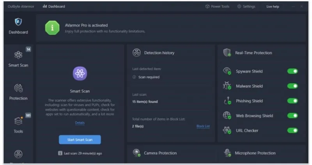Open the Power Tools menu
This screenshot has height=165, width=312.
coord(217,7)
